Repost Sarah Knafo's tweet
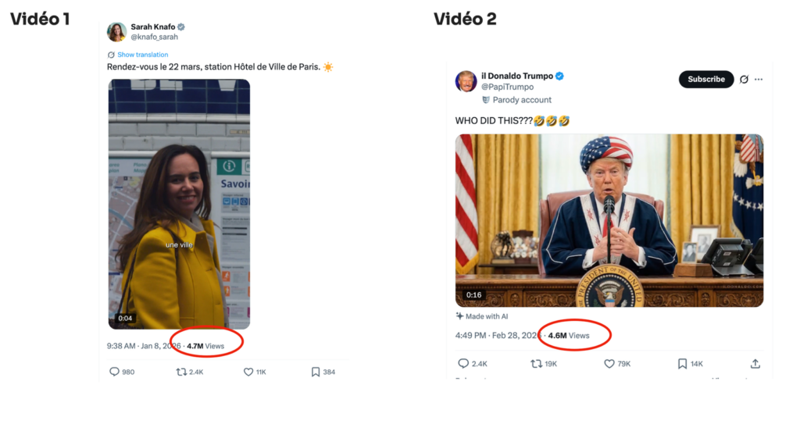 (182, 372)
